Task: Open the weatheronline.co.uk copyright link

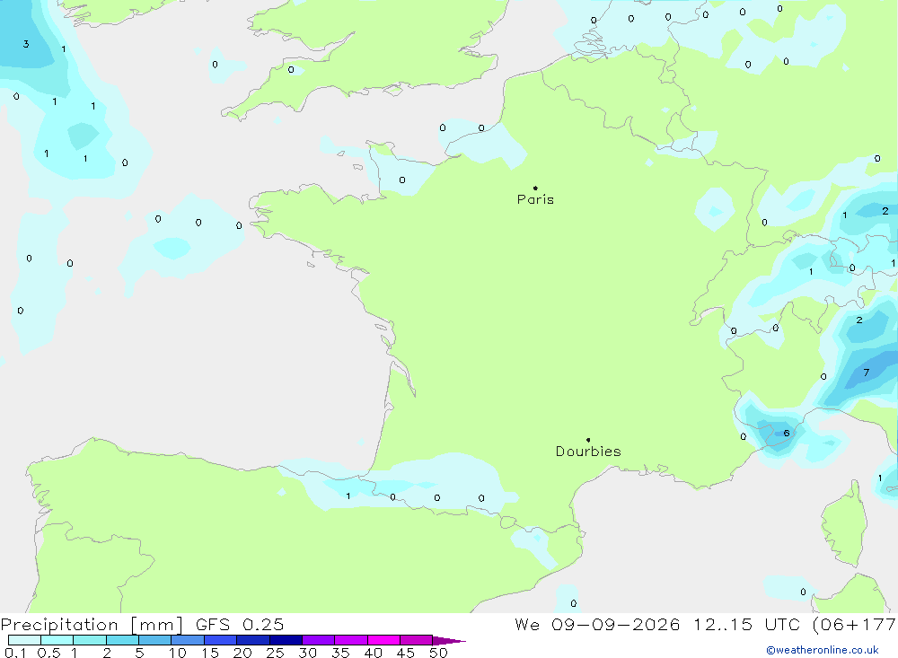Action: pos(823,650)
